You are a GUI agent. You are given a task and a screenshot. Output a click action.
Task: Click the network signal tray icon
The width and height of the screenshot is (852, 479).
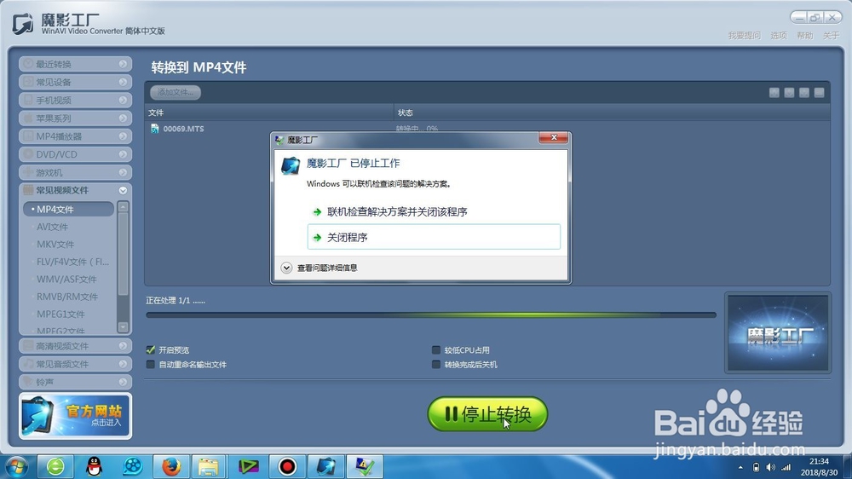coord(786,467)
